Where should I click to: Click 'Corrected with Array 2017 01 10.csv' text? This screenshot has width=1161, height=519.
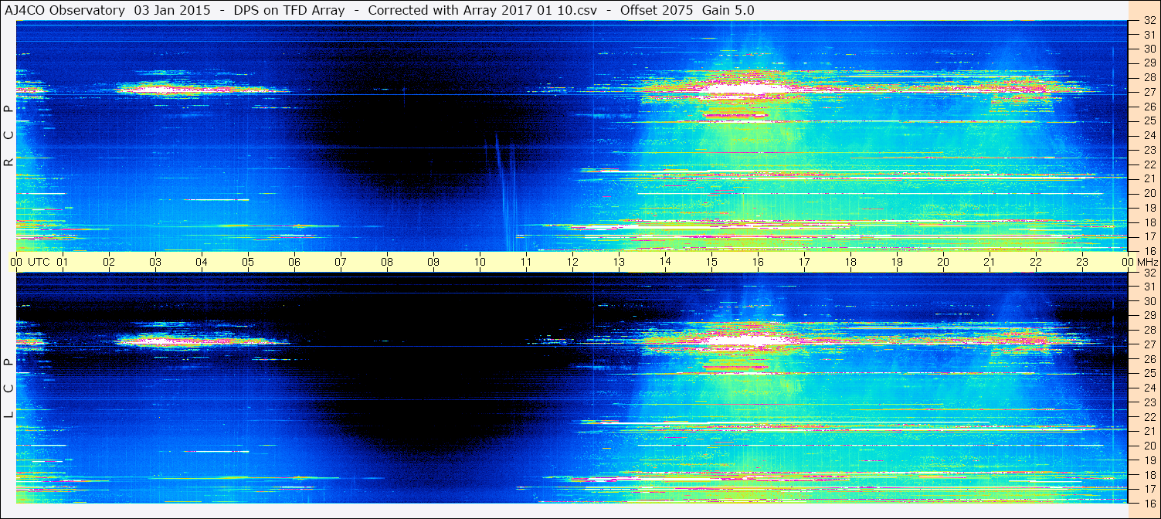point(482,10)
